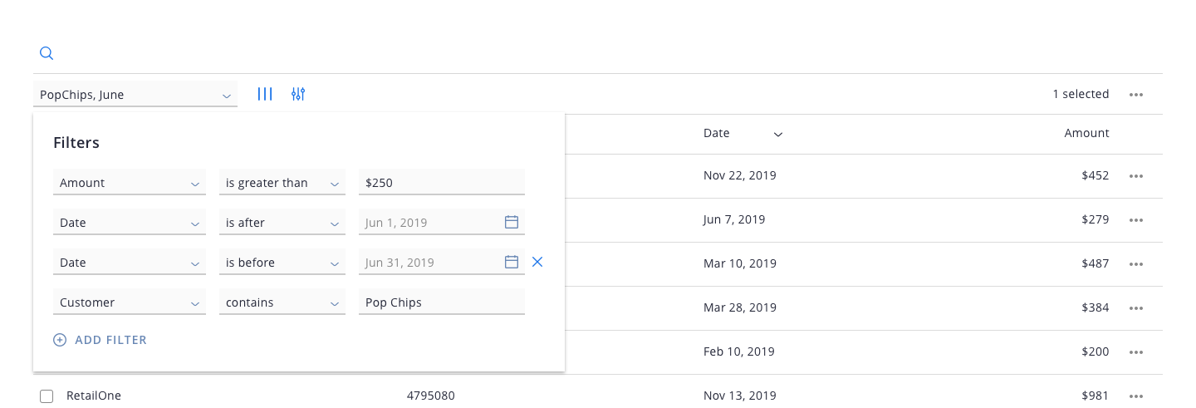The image size is (1196, 408).
Task: Open row actions for $452 row
Action: [1136, 176]
